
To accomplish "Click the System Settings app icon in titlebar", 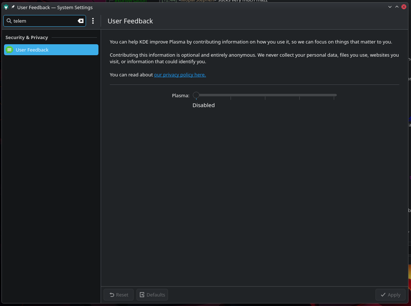I will click(6, 7).
